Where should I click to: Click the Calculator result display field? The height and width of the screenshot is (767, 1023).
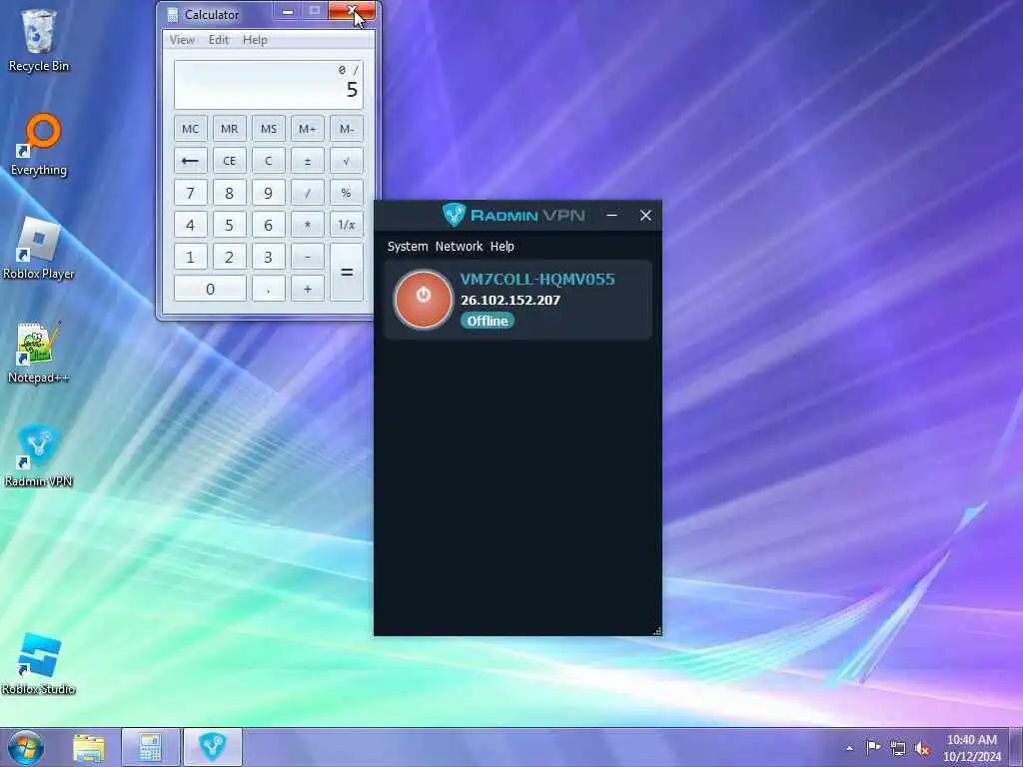pyautogui.click(x=268, y=84)
